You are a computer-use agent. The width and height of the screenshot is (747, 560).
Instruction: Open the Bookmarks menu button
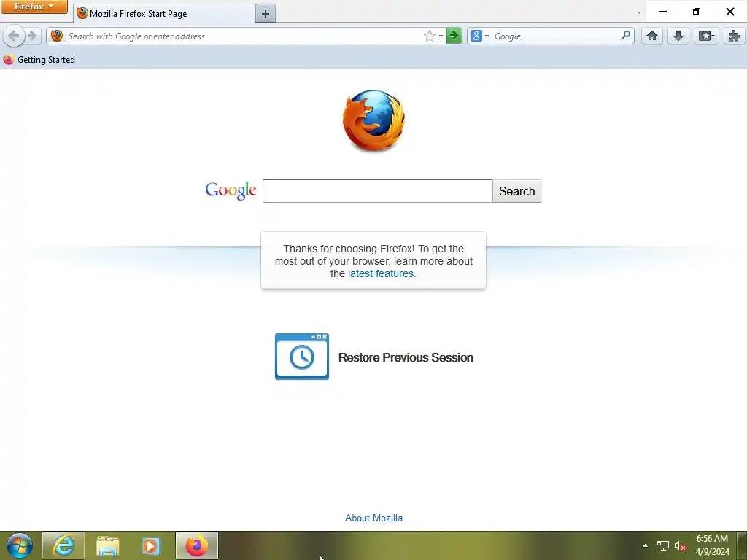click(706, 36)
